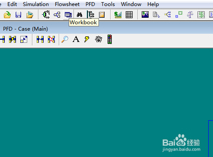
Task: Click the green dollar dotted box icon
Action: [x=201, y=15]
